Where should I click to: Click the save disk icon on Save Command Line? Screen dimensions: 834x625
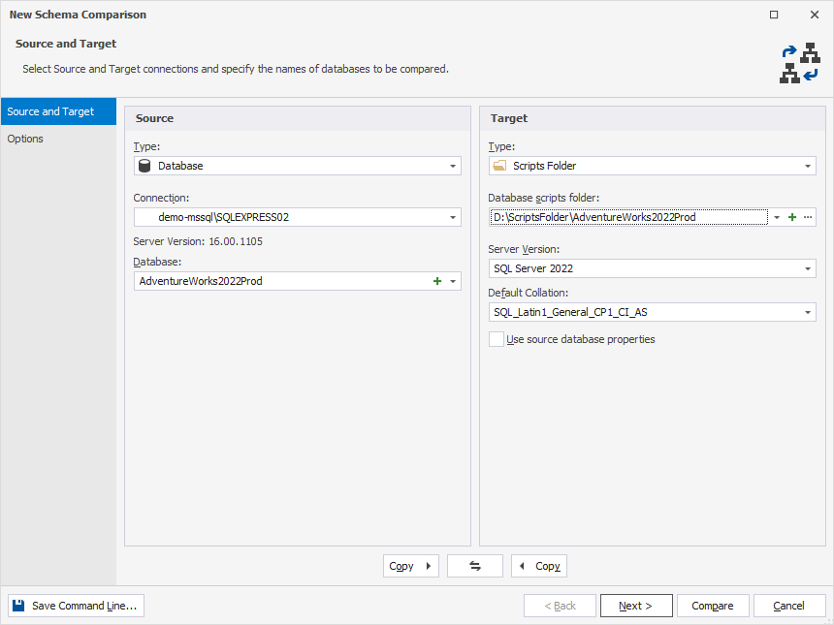(x=16, y=605)
